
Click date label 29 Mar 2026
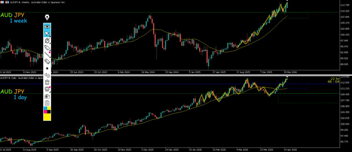tap(290, 72)
